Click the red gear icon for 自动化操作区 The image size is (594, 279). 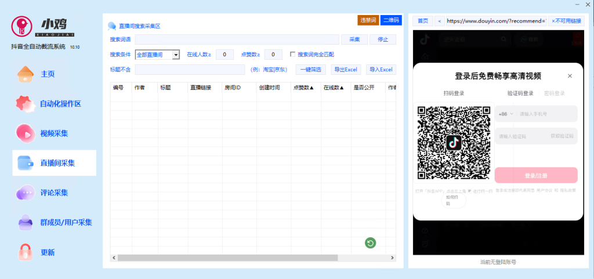26,104
